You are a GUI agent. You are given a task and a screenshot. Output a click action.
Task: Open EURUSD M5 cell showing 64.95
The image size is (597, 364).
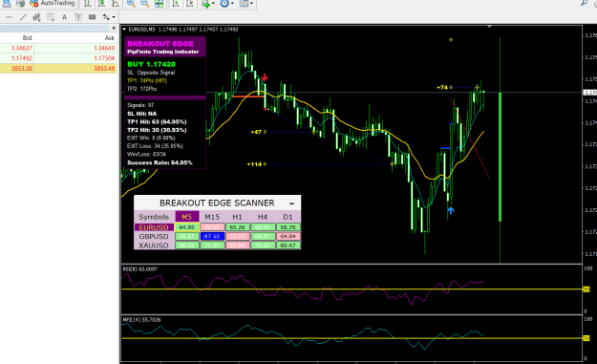tap(186, 227)
